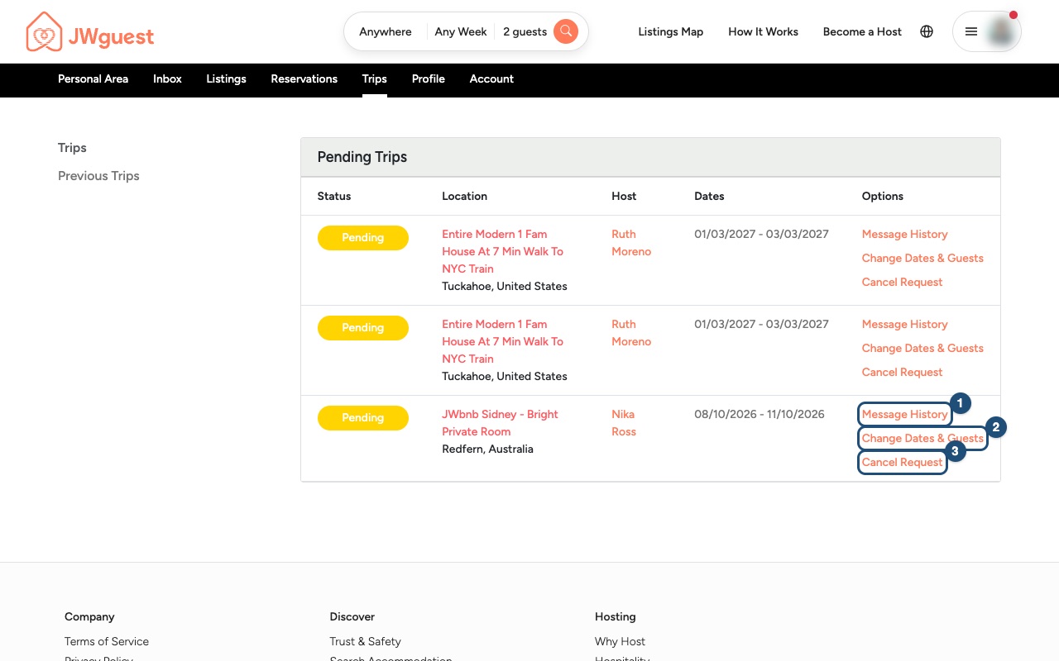1059x661 pixels.
Task: Select Previous Trips in the sidebar
Action: [x=98, y=176]
